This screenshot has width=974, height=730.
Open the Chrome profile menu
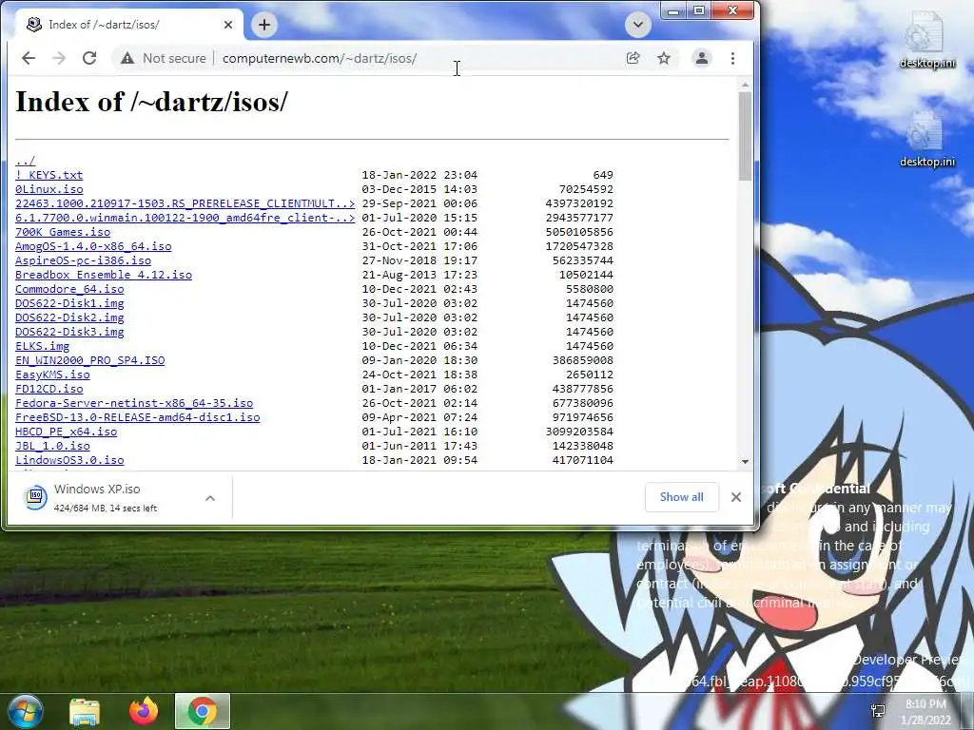point(701,58)
